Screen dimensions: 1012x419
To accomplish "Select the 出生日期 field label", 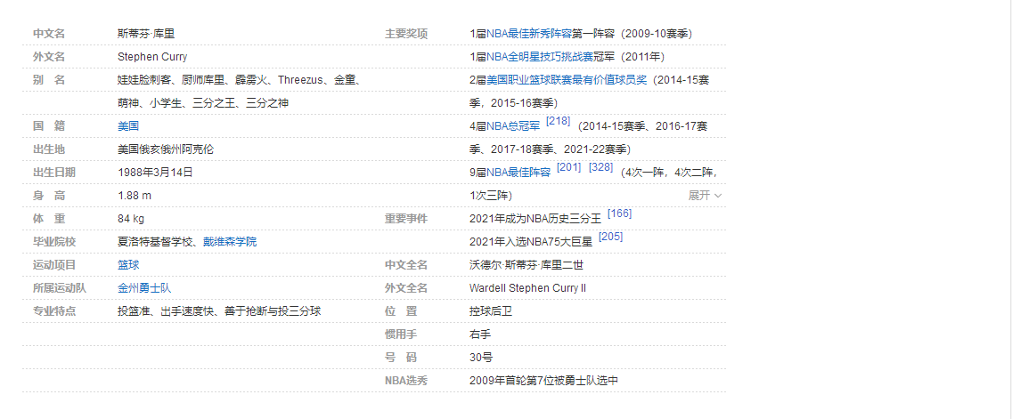I will tap(54, 173).
